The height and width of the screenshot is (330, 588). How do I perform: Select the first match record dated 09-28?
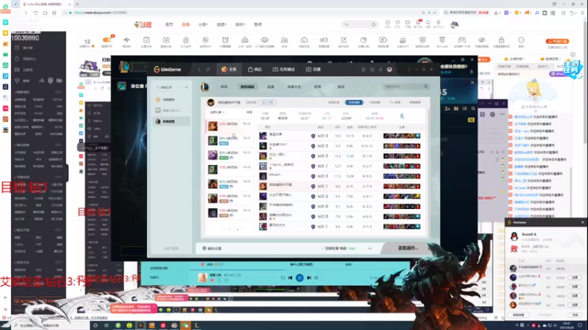(x=229, y=125)
